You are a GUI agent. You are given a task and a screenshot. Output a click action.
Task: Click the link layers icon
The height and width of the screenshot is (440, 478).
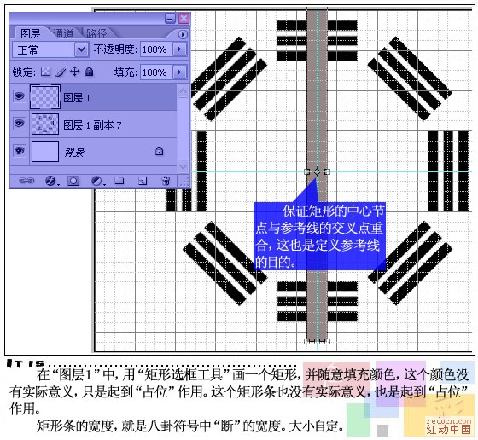point(26,181)
